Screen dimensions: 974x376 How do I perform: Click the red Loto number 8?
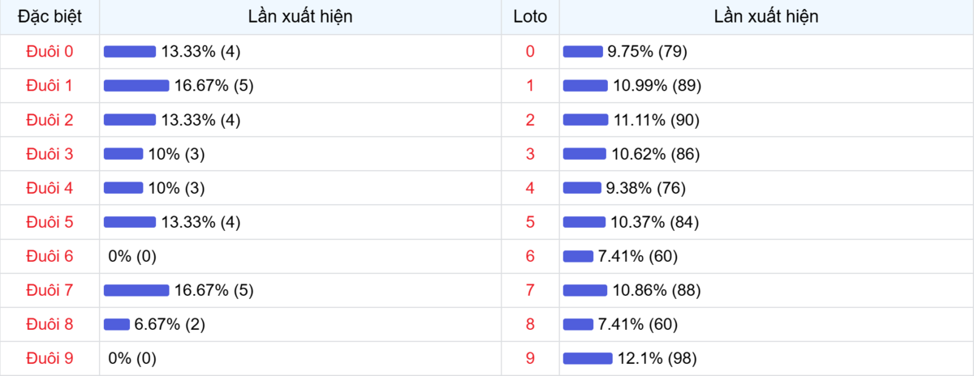pos(530,324)
